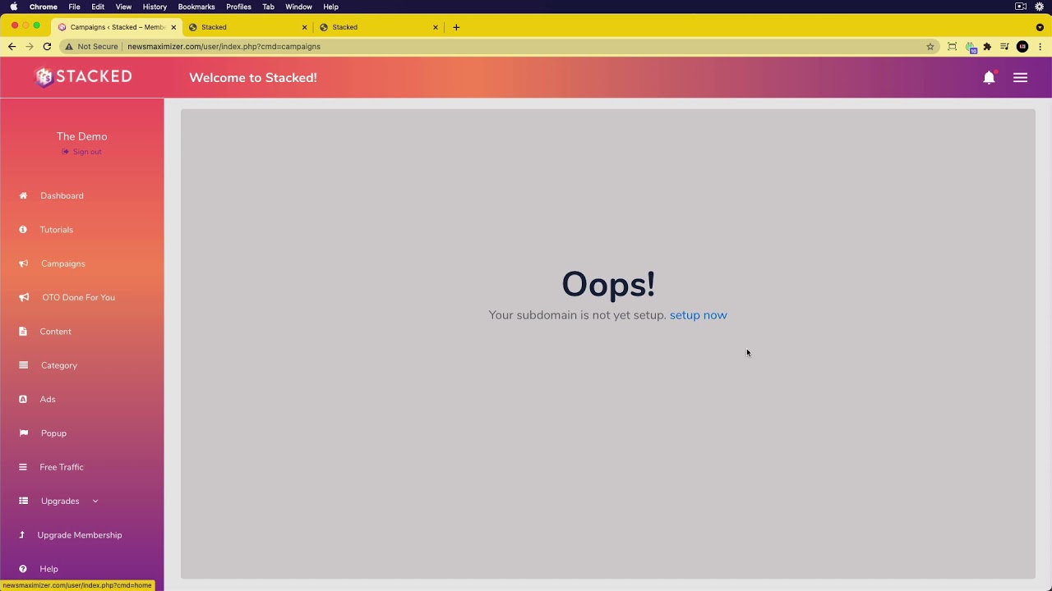Image resolution: width=1052 pixels, height=591 pixels.
Task: Click the Dashboard home icon
Action: tap(23, 195)
